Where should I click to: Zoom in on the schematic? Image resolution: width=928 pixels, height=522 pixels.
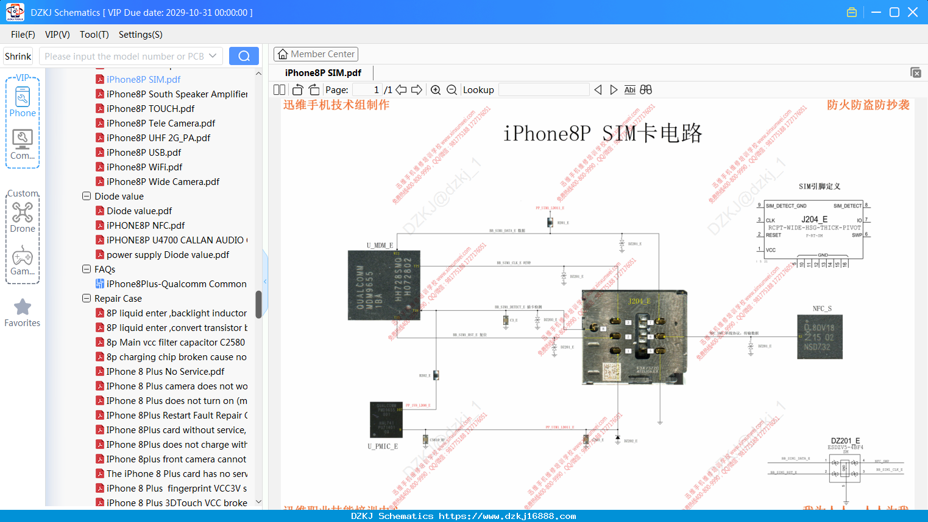pos(436,90)
